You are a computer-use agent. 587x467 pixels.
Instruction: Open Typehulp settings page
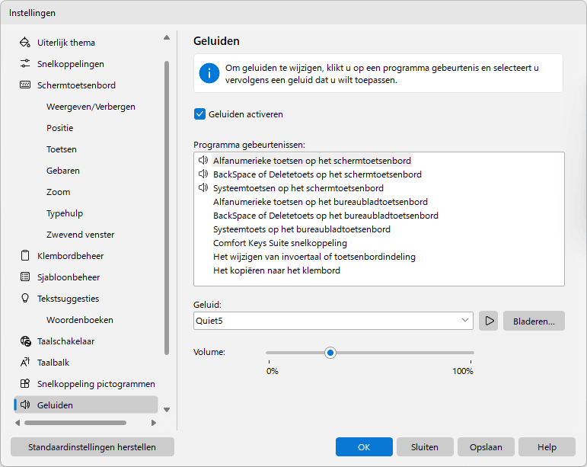point(65,213)
